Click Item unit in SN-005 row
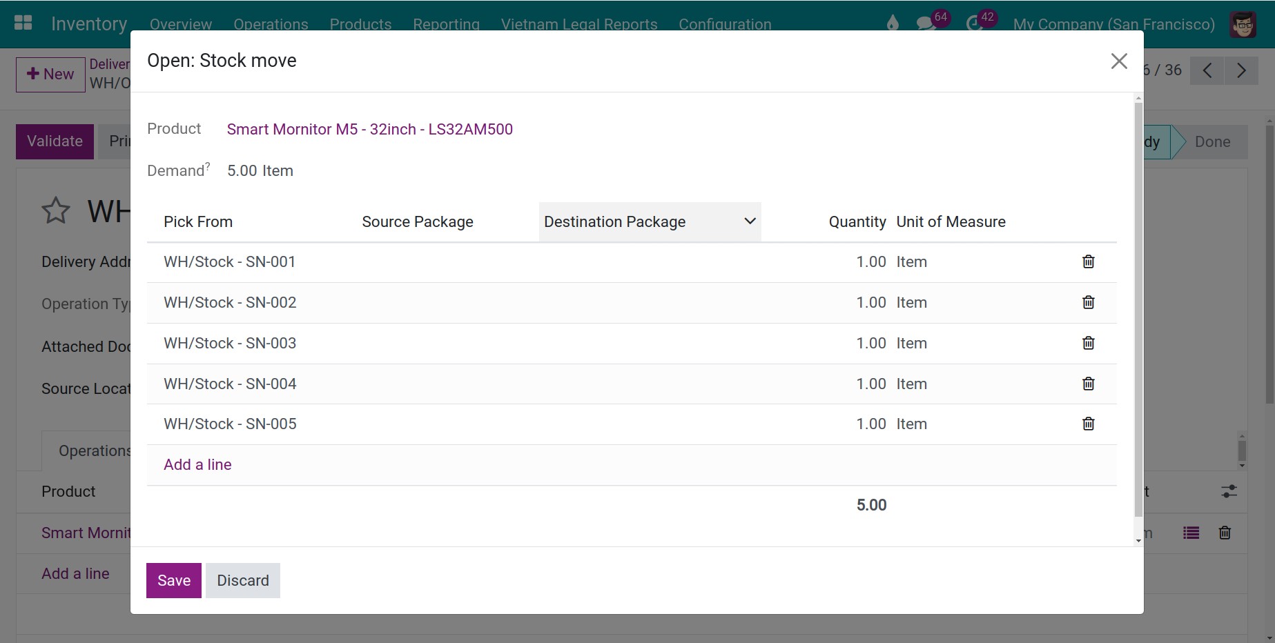This screenshot has width=1275, height=643. pos(911,424)
